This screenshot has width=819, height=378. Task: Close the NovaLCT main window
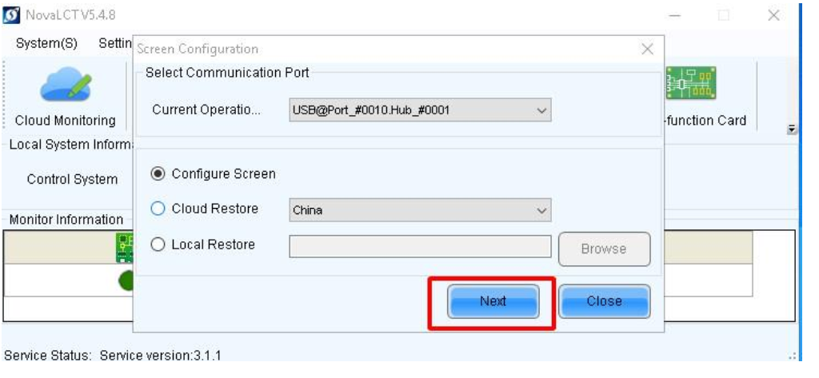coord(773,16)
